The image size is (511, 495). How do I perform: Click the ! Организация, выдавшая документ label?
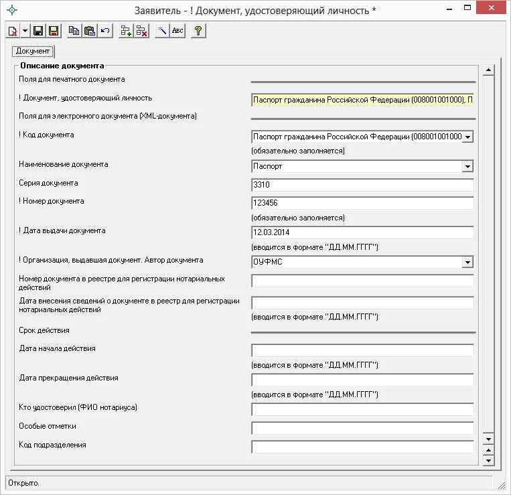click(111, 260)
